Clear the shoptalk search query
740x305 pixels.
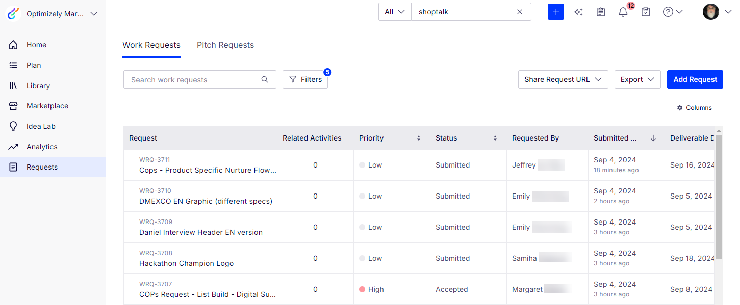click(519, 11)
